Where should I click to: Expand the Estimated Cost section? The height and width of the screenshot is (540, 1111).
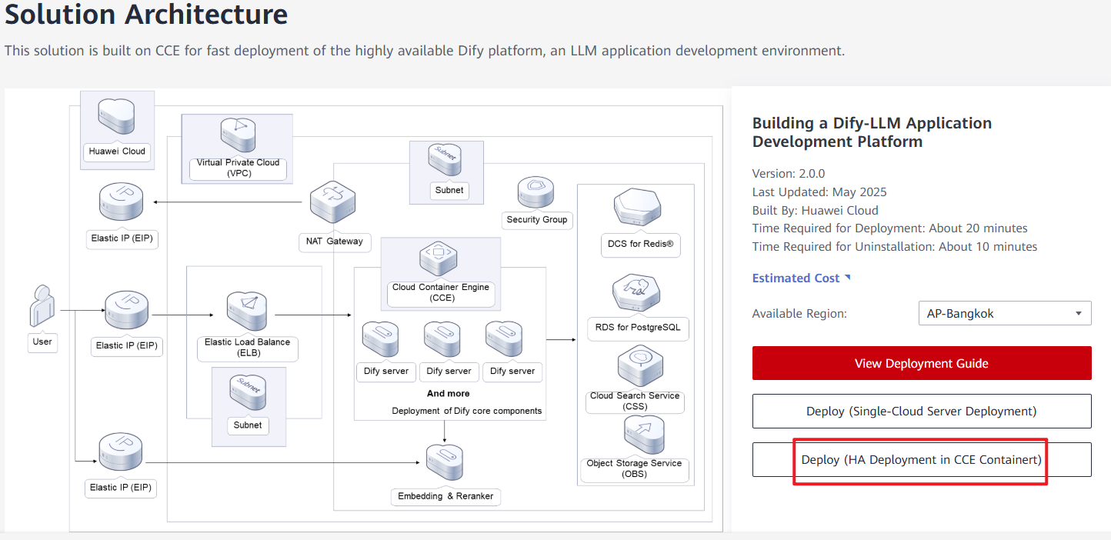802,278
